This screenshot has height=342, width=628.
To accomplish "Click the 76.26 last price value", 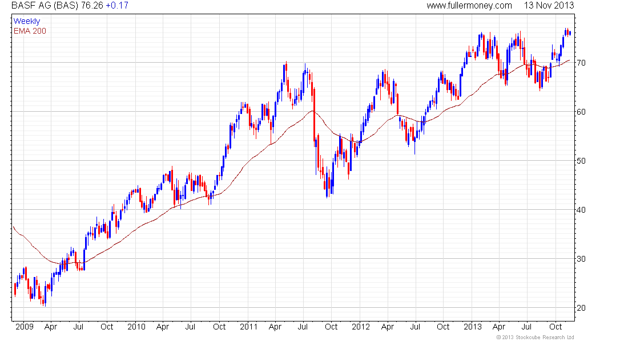I will tap(92, 6).
